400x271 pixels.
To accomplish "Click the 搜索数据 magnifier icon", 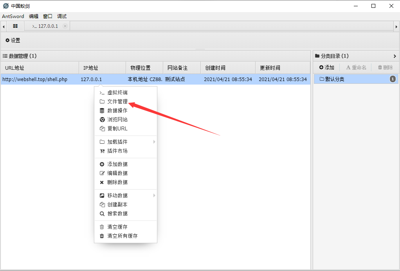I will tap(102, 214).
